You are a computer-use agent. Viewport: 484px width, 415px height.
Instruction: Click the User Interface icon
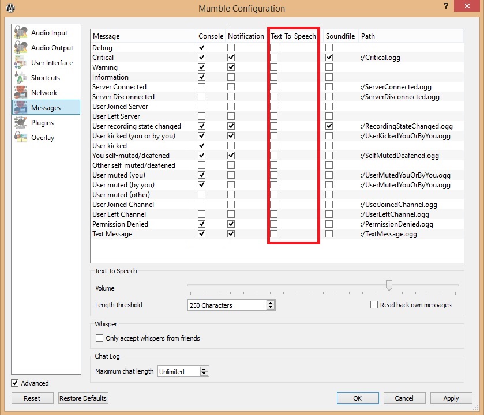click(21, 63)
